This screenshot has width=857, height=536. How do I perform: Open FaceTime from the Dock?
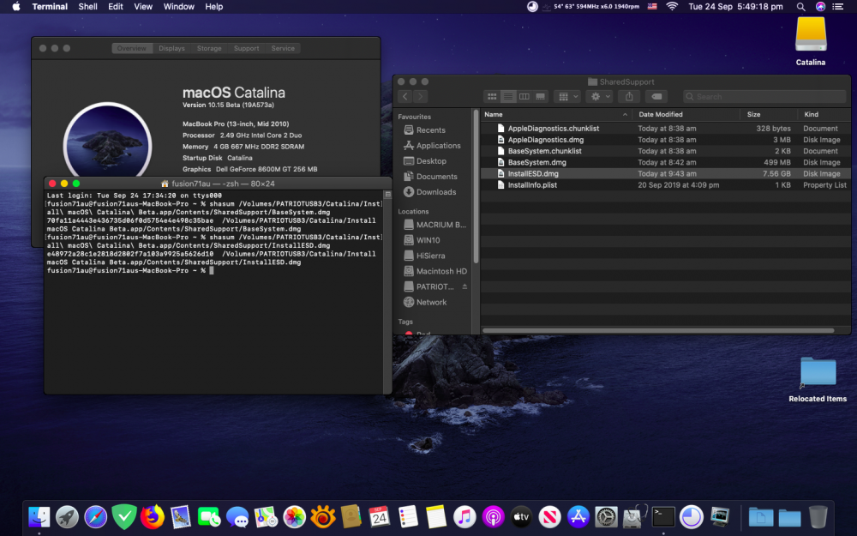coord(209,517)
